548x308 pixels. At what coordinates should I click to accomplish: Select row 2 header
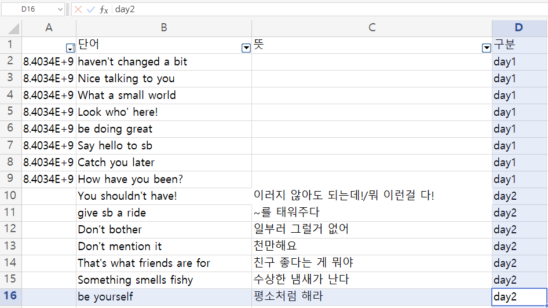click(10, 61)
